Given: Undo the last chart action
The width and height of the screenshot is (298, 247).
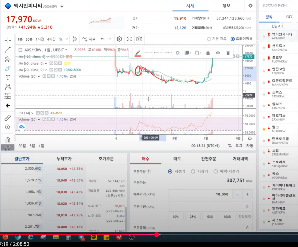Looking at the screenshot, I should point(103,39).
